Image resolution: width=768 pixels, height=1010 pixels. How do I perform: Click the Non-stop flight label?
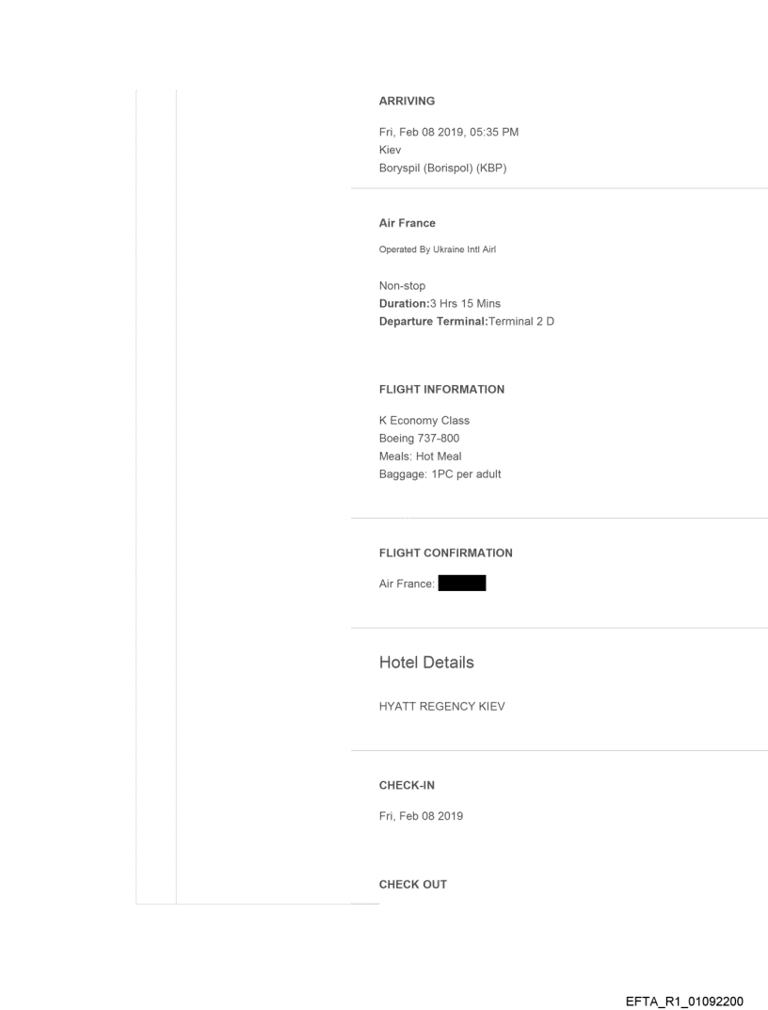pos(402,285)
